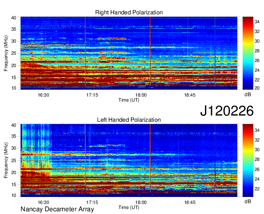264x214 pixels.
Task: Click the dB unit under bottom colorbar
Action: pyautogui.click(x=248, y=202)
